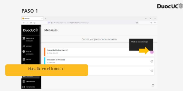Go back with browser back arrow
Image resolution: width=183 pixels, height=91 pixels.
24,23
